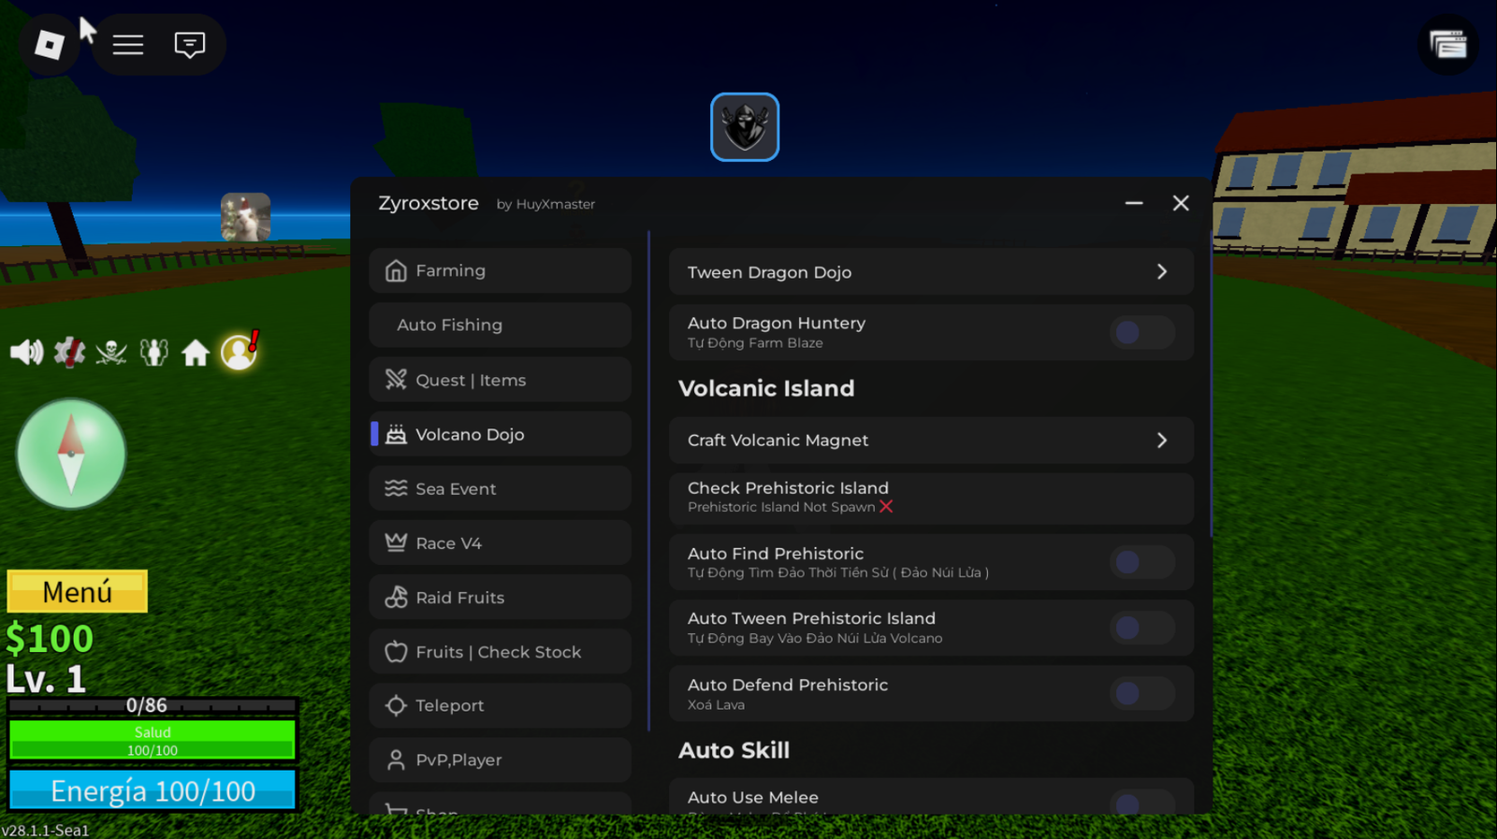Open the chat bubble icon
Screen dimensions: 1497x839
[x=189, y=45]
